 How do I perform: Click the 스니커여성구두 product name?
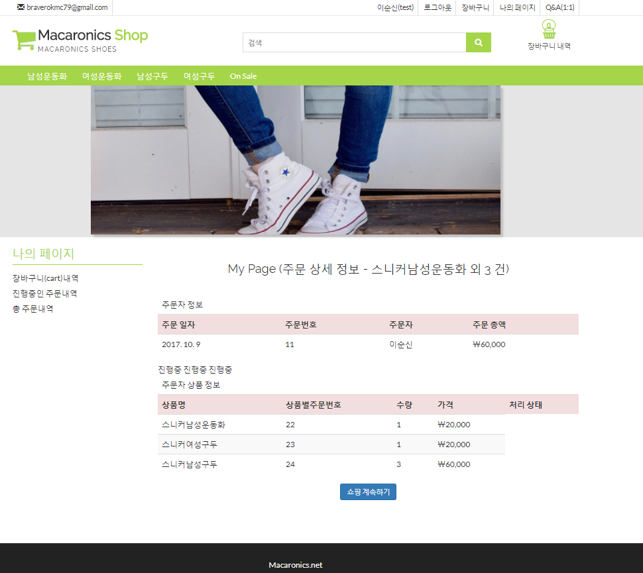pyautogui.click(x=190, y=444)
